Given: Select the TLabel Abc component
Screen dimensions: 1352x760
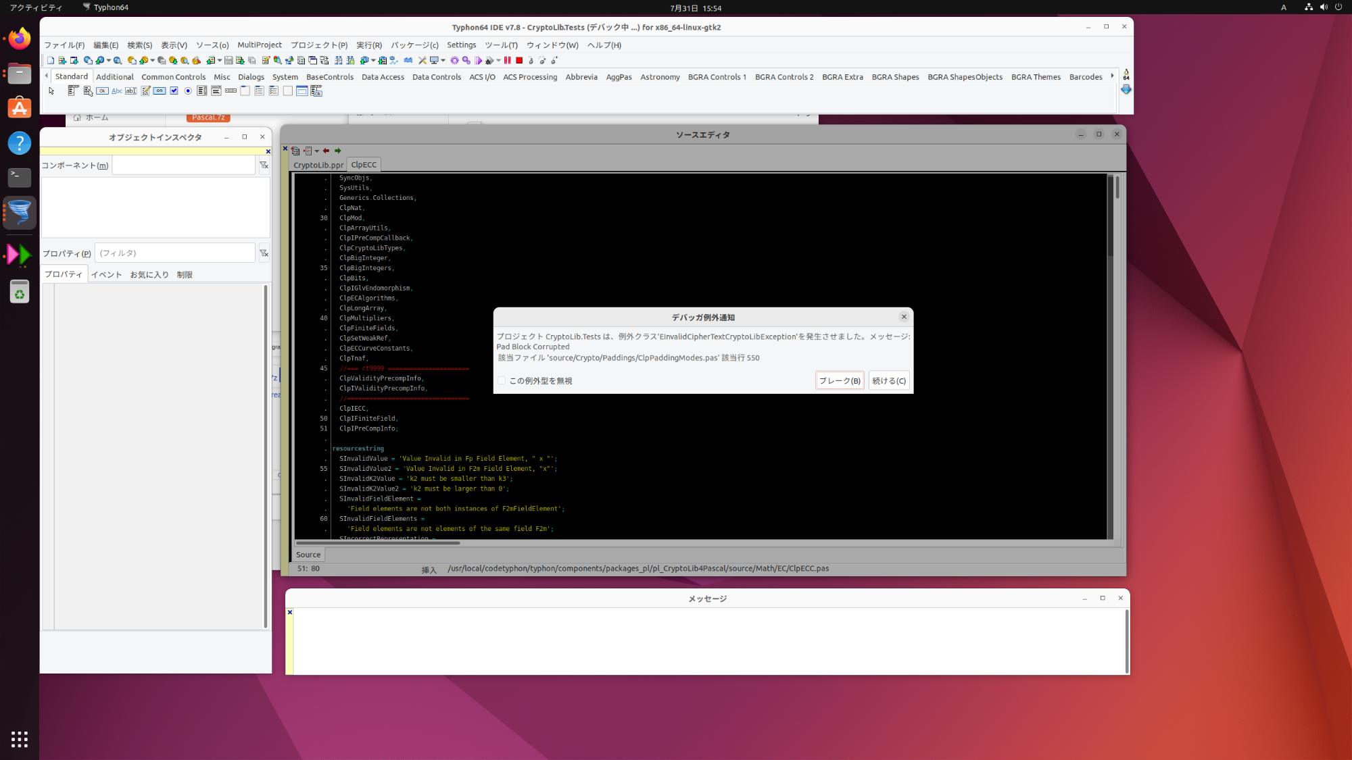Looking at the screenshot, I should pos(117,91).
